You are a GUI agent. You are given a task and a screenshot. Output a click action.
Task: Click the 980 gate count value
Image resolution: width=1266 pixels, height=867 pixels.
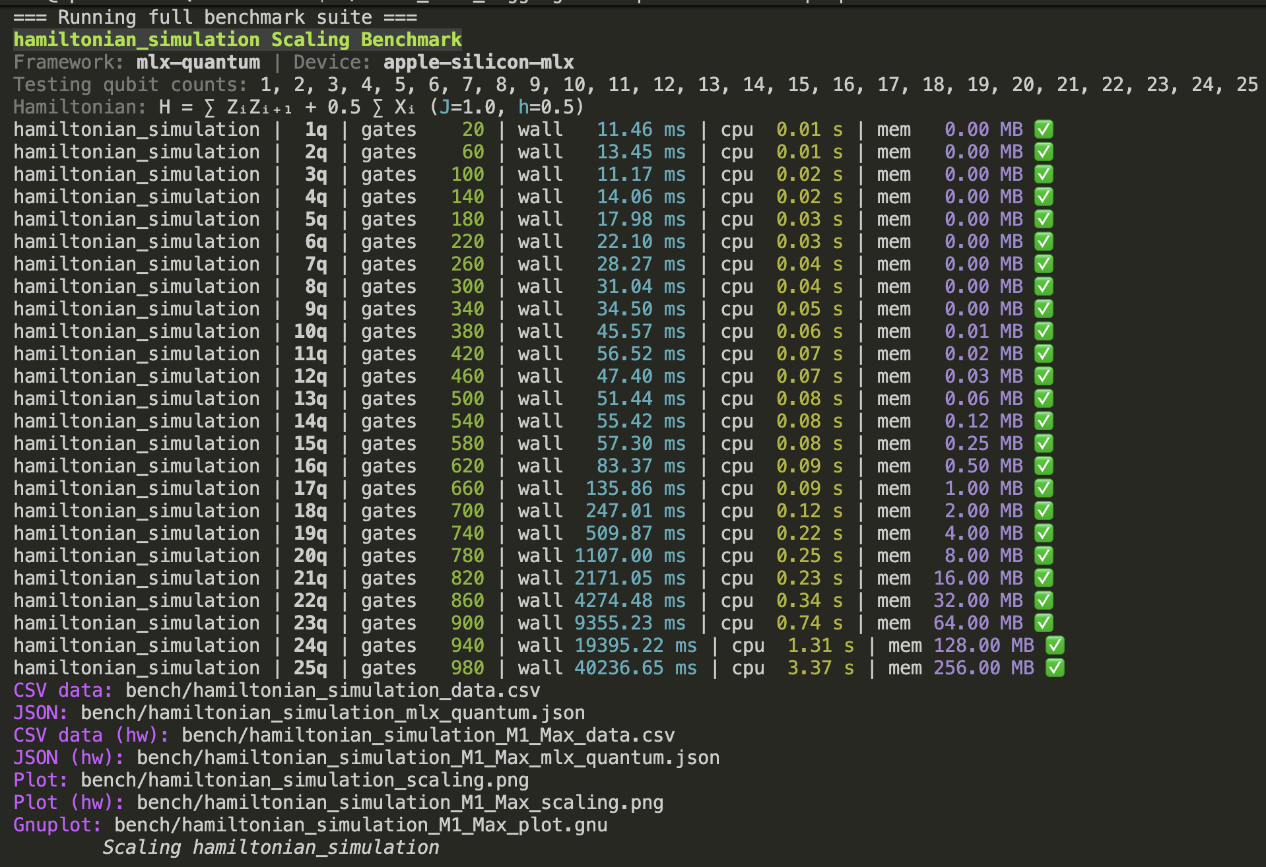467,668
